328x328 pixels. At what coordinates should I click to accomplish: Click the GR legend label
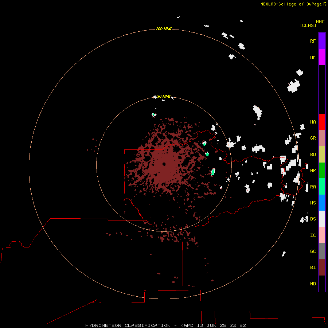coord(313,138)
